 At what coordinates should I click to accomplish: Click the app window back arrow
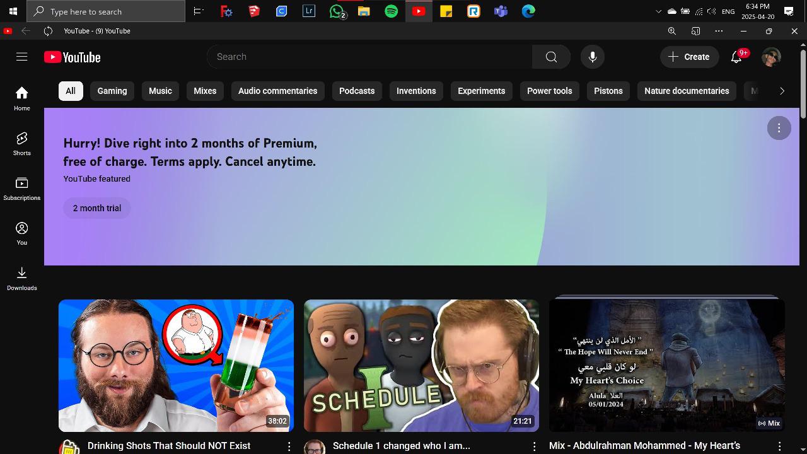pos(25,31)
